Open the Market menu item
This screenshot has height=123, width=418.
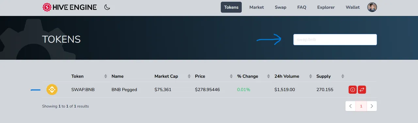257,7
